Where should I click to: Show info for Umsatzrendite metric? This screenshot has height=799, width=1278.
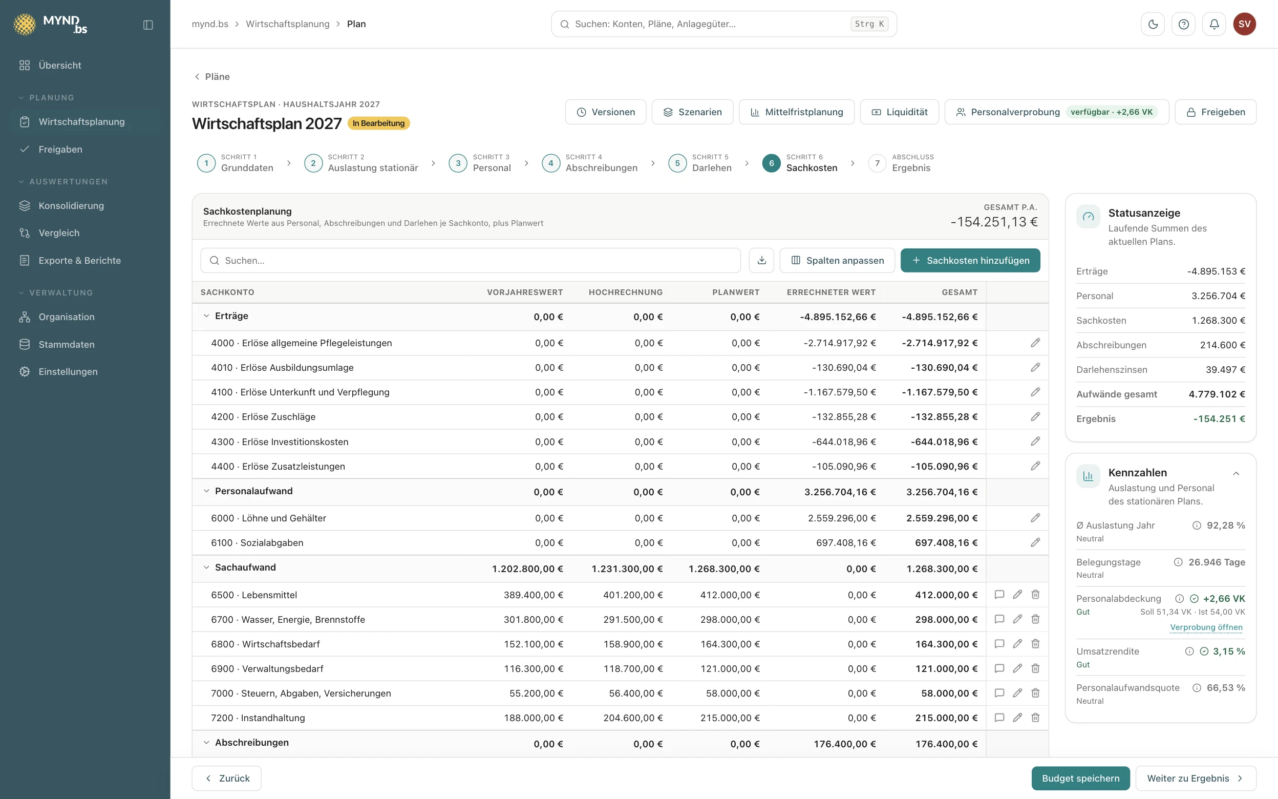pyautogui.click(x=1189, y=651)
